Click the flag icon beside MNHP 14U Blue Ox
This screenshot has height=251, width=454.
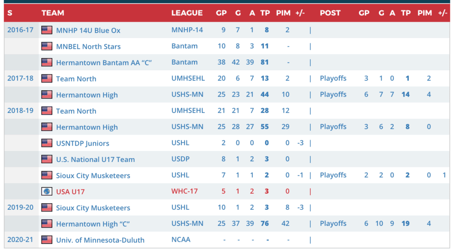coord(47,30)
